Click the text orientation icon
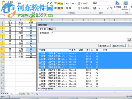The image size is (132, 99). [x=67, y=3]
